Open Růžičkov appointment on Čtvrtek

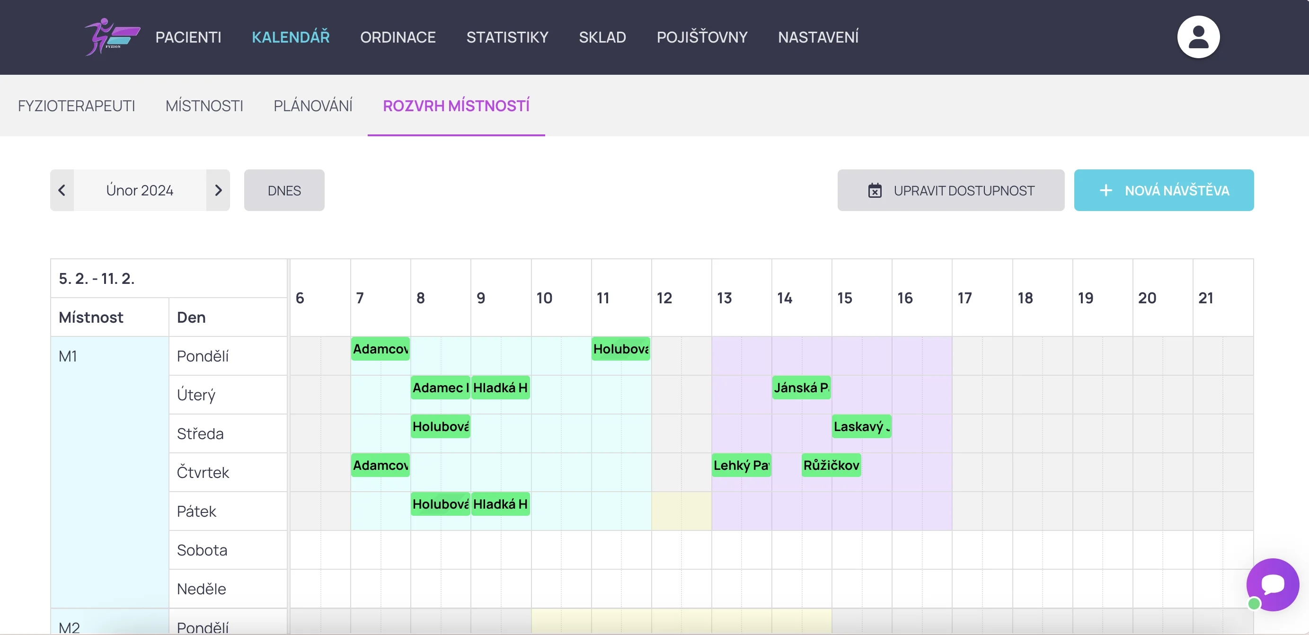tap(831, 465)
